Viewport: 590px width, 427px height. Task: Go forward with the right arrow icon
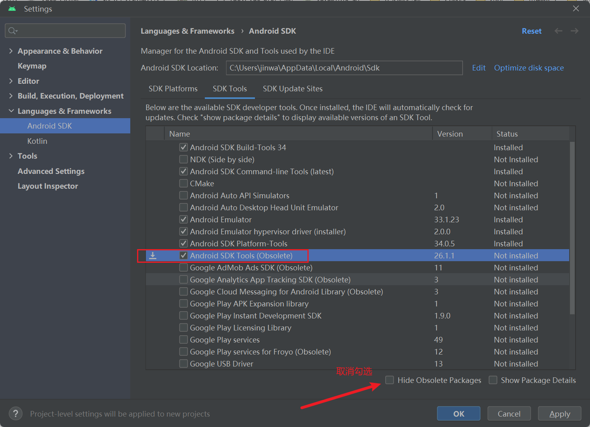coord(574,31)
